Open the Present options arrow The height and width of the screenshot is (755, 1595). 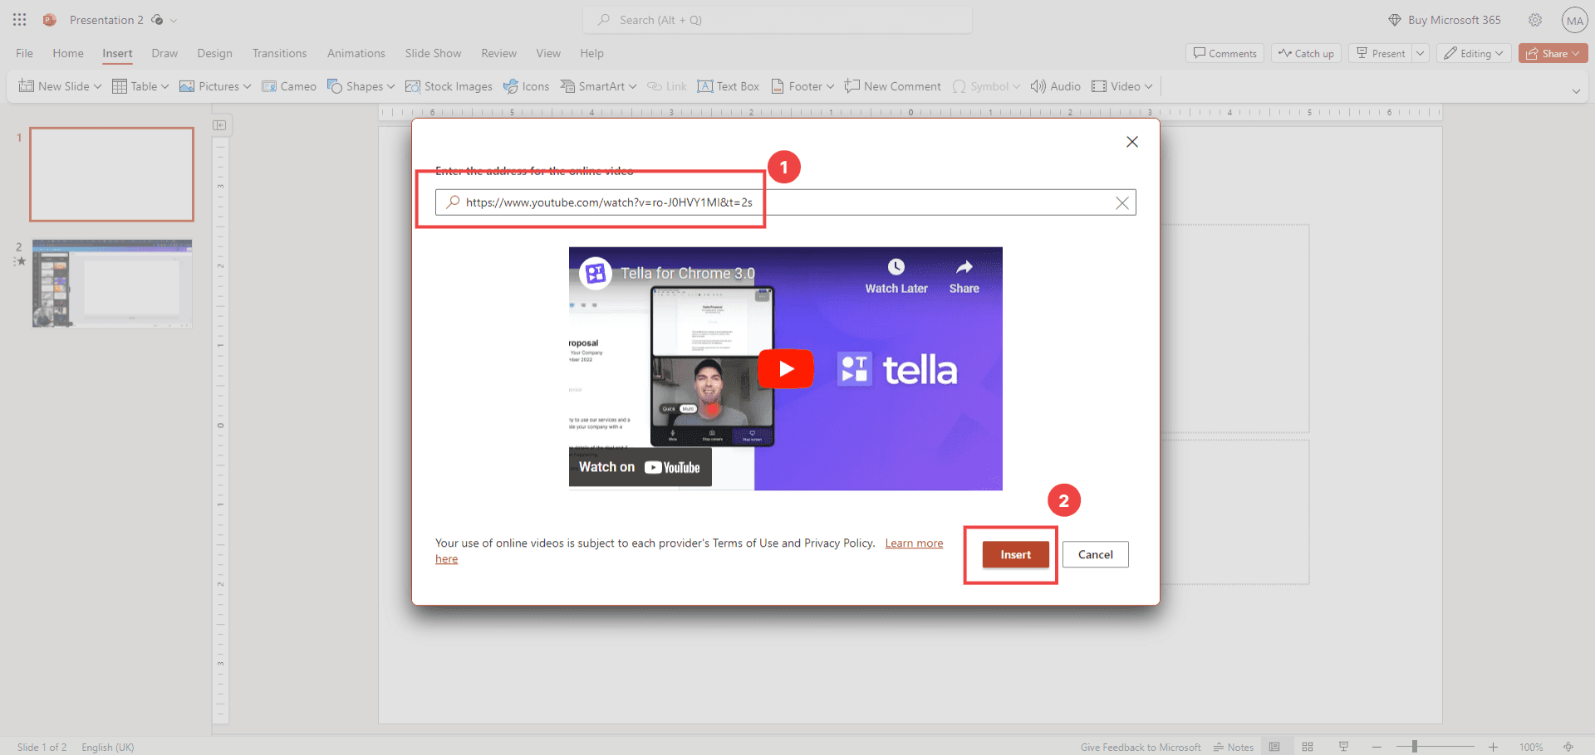[1421, 53]
